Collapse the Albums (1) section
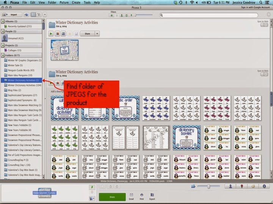The width and height of the screenshot is (273, 204). [3, 21]
